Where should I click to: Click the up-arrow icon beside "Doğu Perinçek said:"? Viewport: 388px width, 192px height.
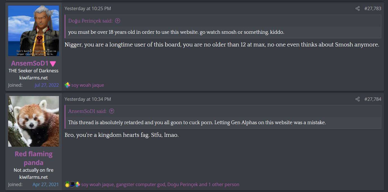click(118, 21)
